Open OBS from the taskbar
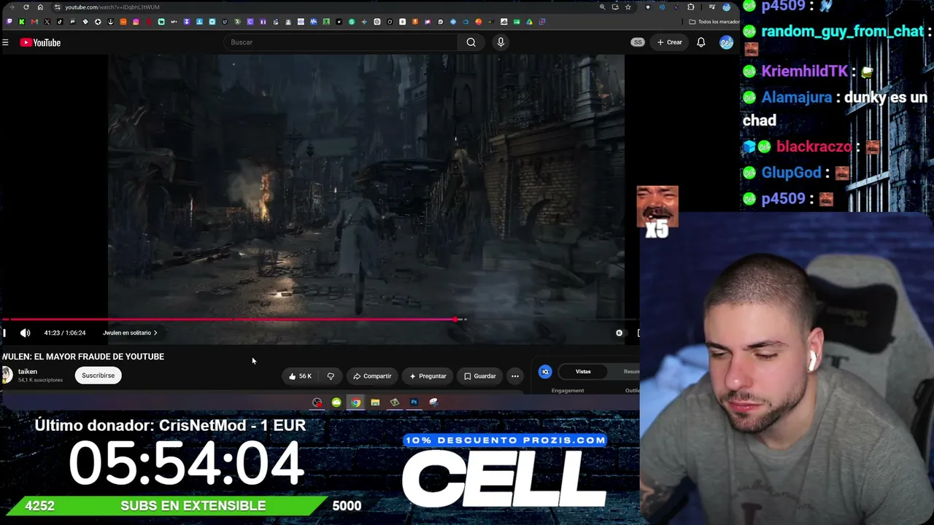 coord(317,402)
